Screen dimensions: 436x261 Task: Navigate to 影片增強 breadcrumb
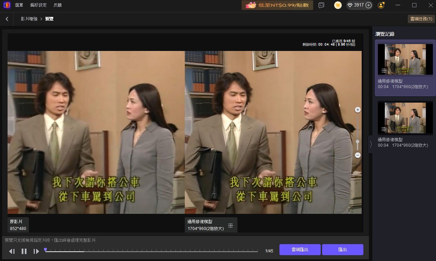(x=29, y=19)
